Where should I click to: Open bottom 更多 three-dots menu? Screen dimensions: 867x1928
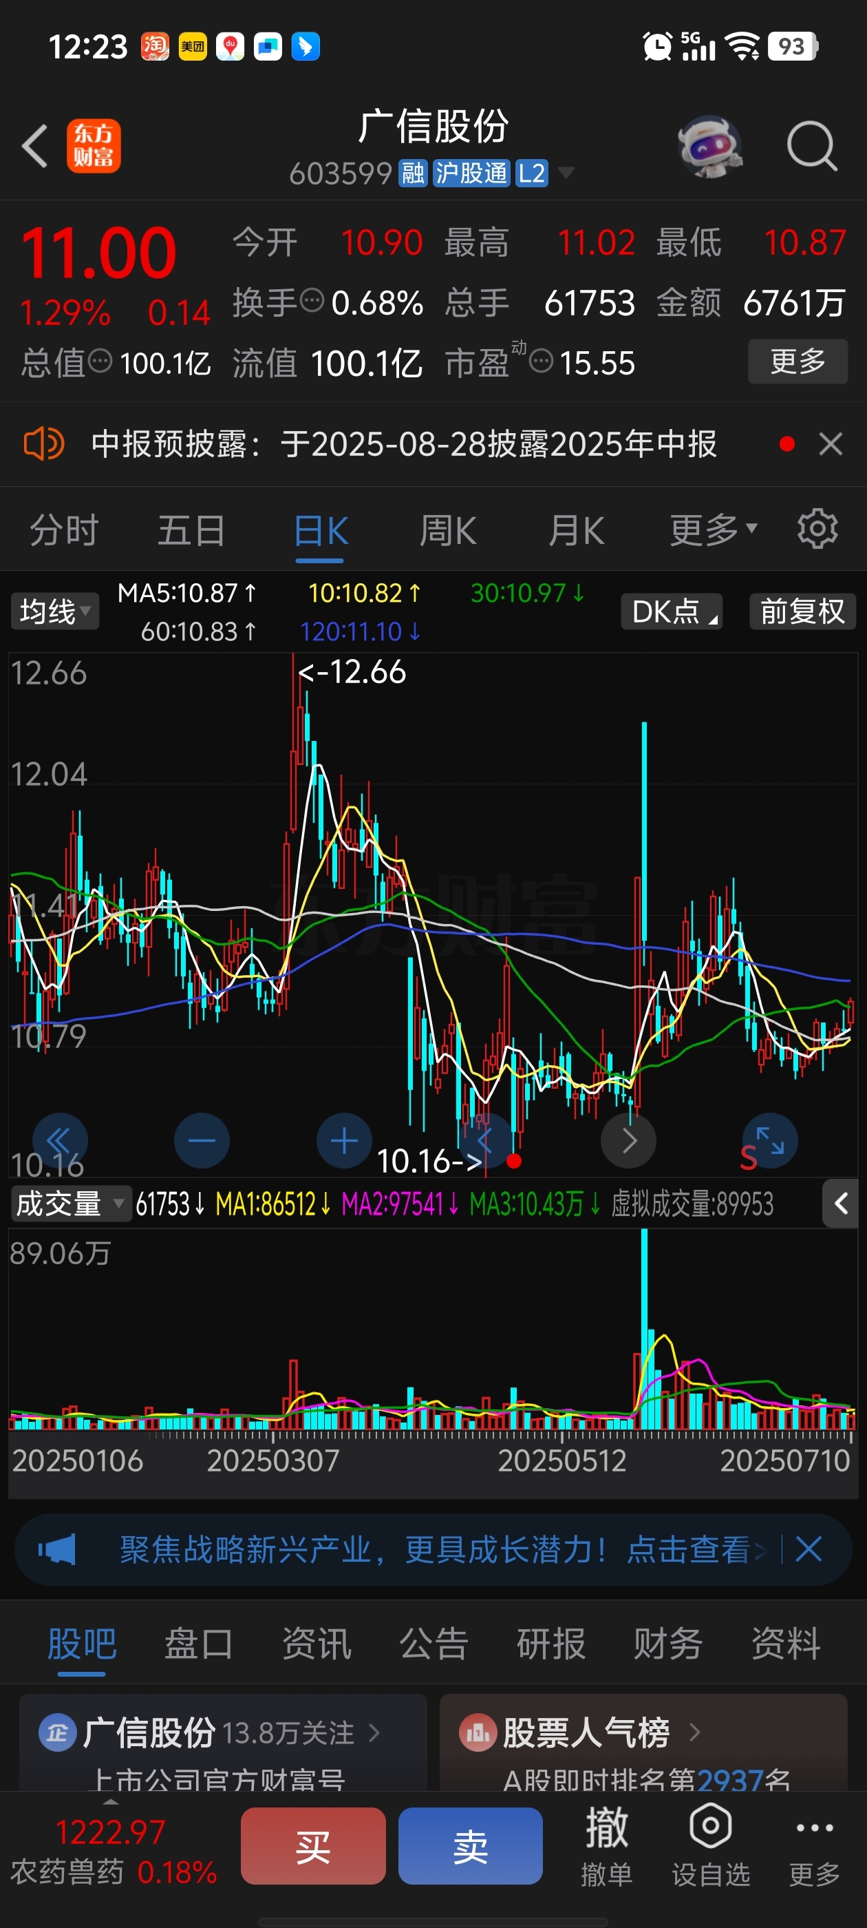814,1845
